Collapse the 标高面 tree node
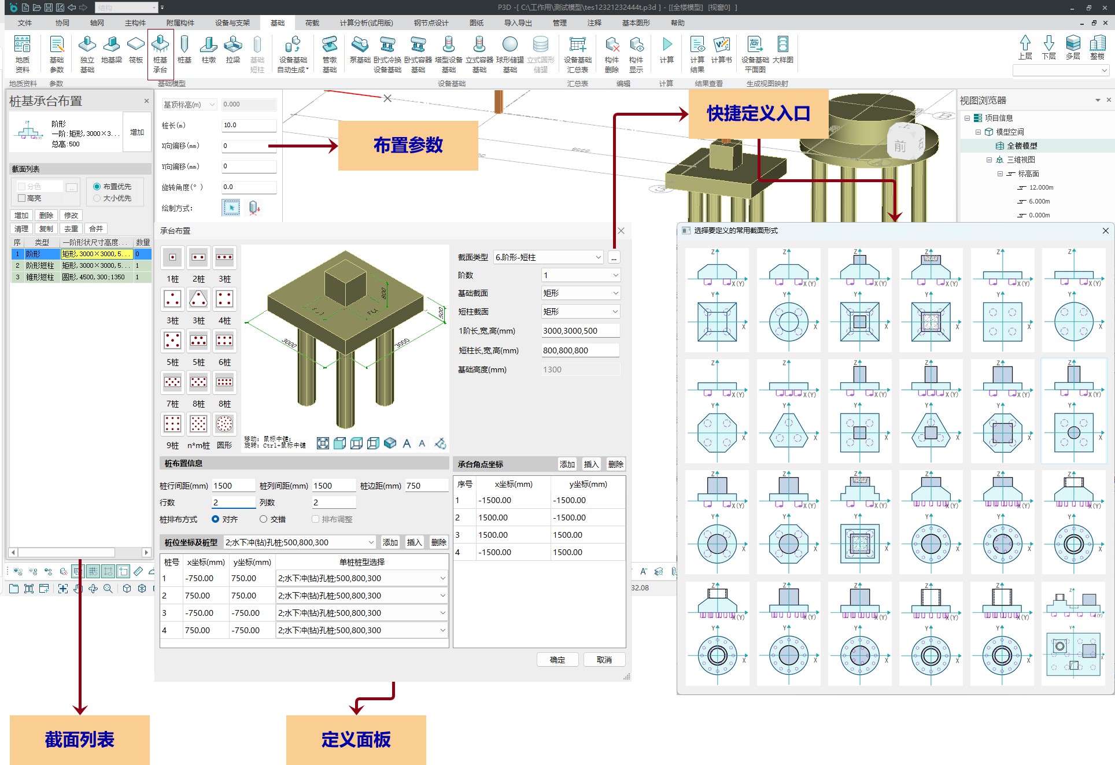This screenshot has width=1115, height=765. pyautogui.click(x=1000, y=173)
